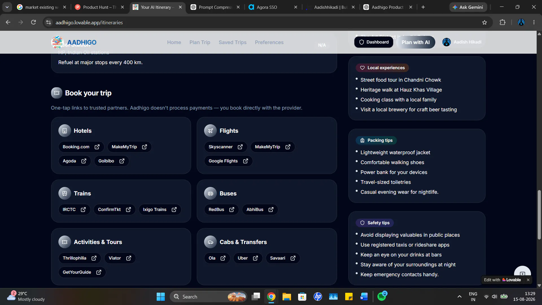542x305 pixels.
Task: Click Plan with AI button
Action: (x=416, y=42)
